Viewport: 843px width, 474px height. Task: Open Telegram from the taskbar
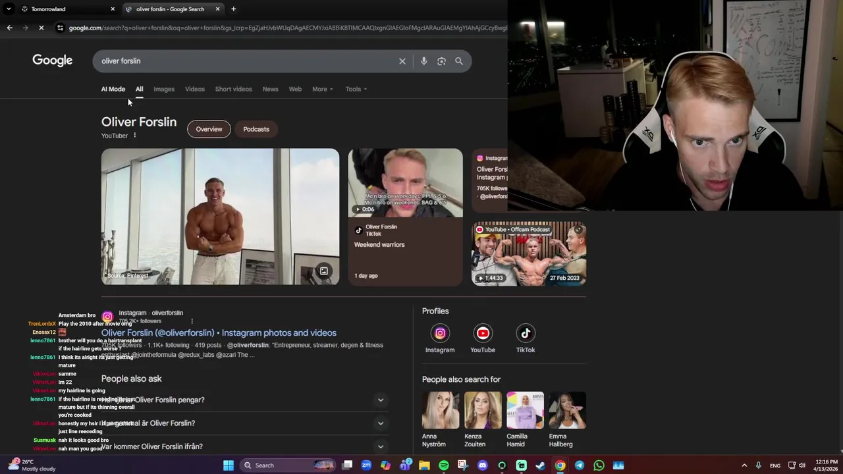click(579, 465)
